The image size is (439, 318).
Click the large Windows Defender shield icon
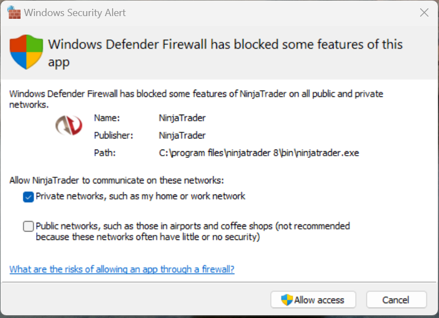(x=27, y=52)
